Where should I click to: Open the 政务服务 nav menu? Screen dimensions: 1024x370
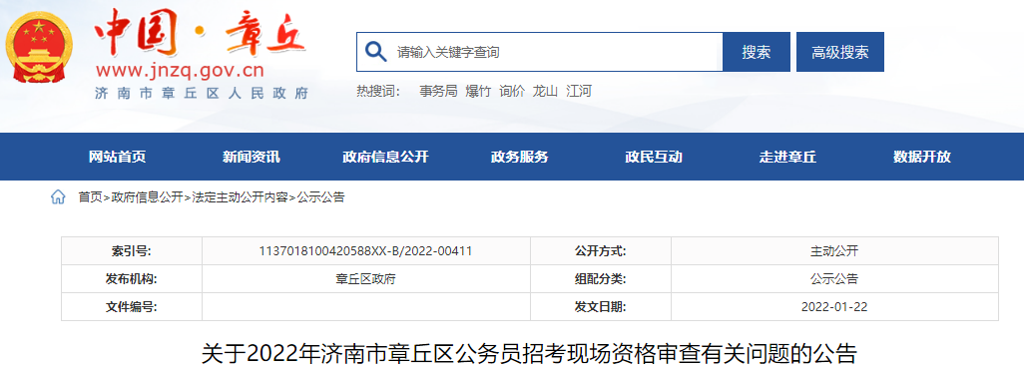click(x=520, y=157)
